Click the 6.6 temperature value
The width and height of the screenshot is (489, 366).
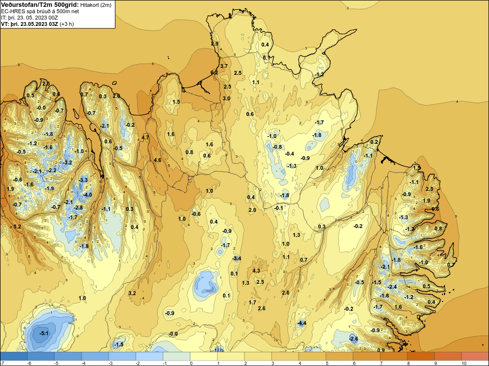pos(435,209)
